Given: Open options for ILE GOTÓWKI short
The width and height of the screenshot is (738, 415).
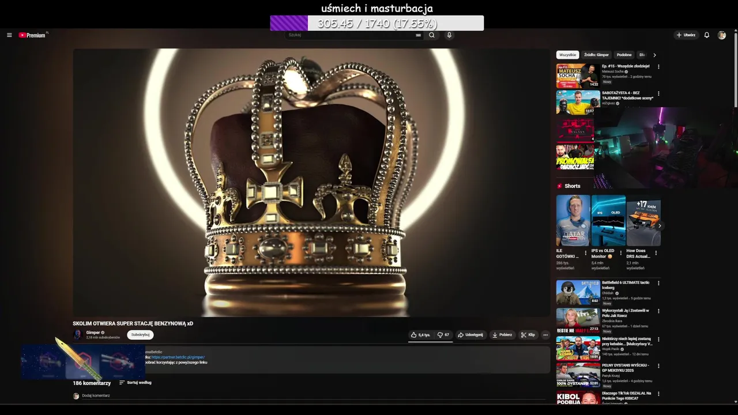Looking at the screenshot, I should 586,252.
